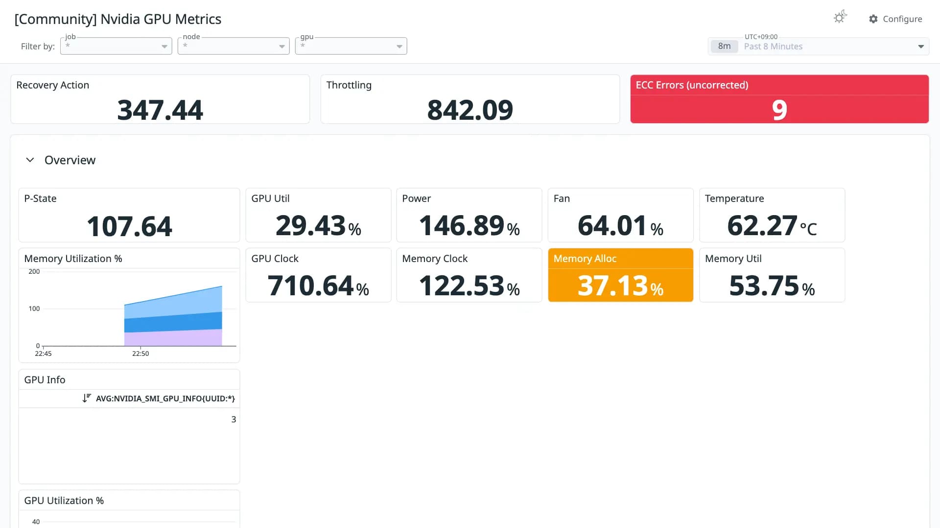Viewport: 940px width, 528px height.
Task: Click the Power value 146.89%
Action: coord(469,226)
